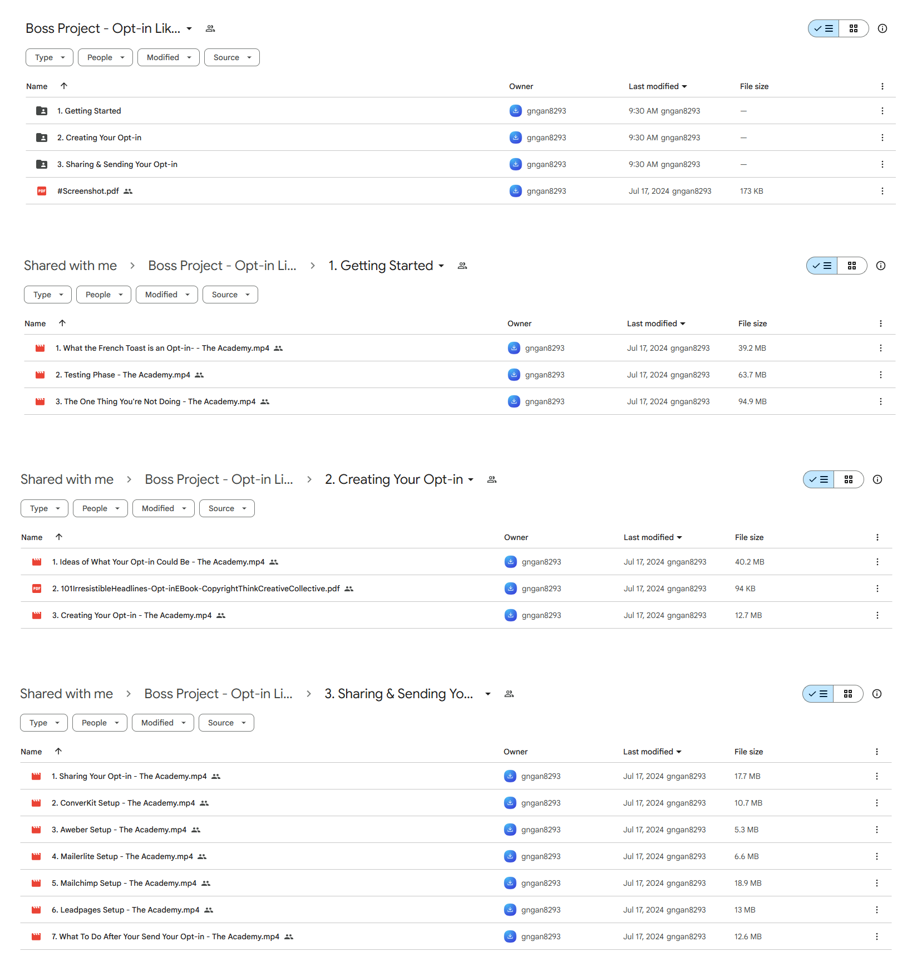Switch to list layout in 2. Creating Your Opt-in panel

pyautogui.click(x=819, y=479)
